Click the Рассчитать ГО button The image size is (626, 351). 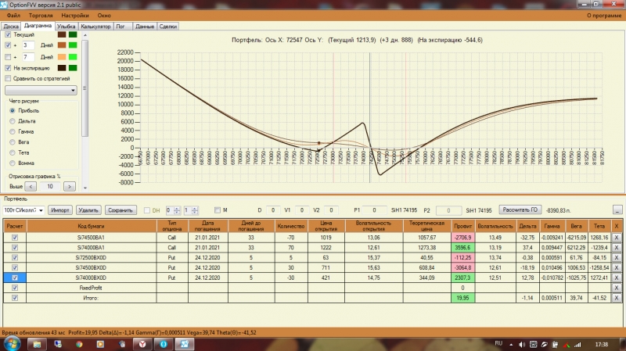[520, 210]
